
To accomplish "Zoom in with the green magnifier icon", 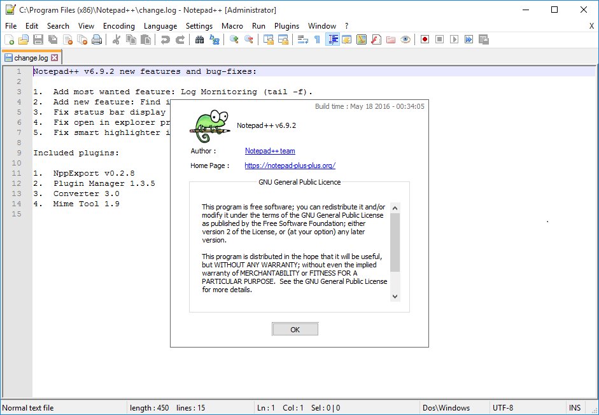I will 234,39.
